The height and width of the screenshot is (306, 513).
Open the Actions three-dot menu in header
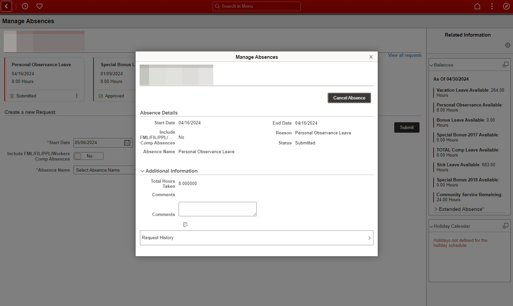pyautogui.click(x=492, y=6)
